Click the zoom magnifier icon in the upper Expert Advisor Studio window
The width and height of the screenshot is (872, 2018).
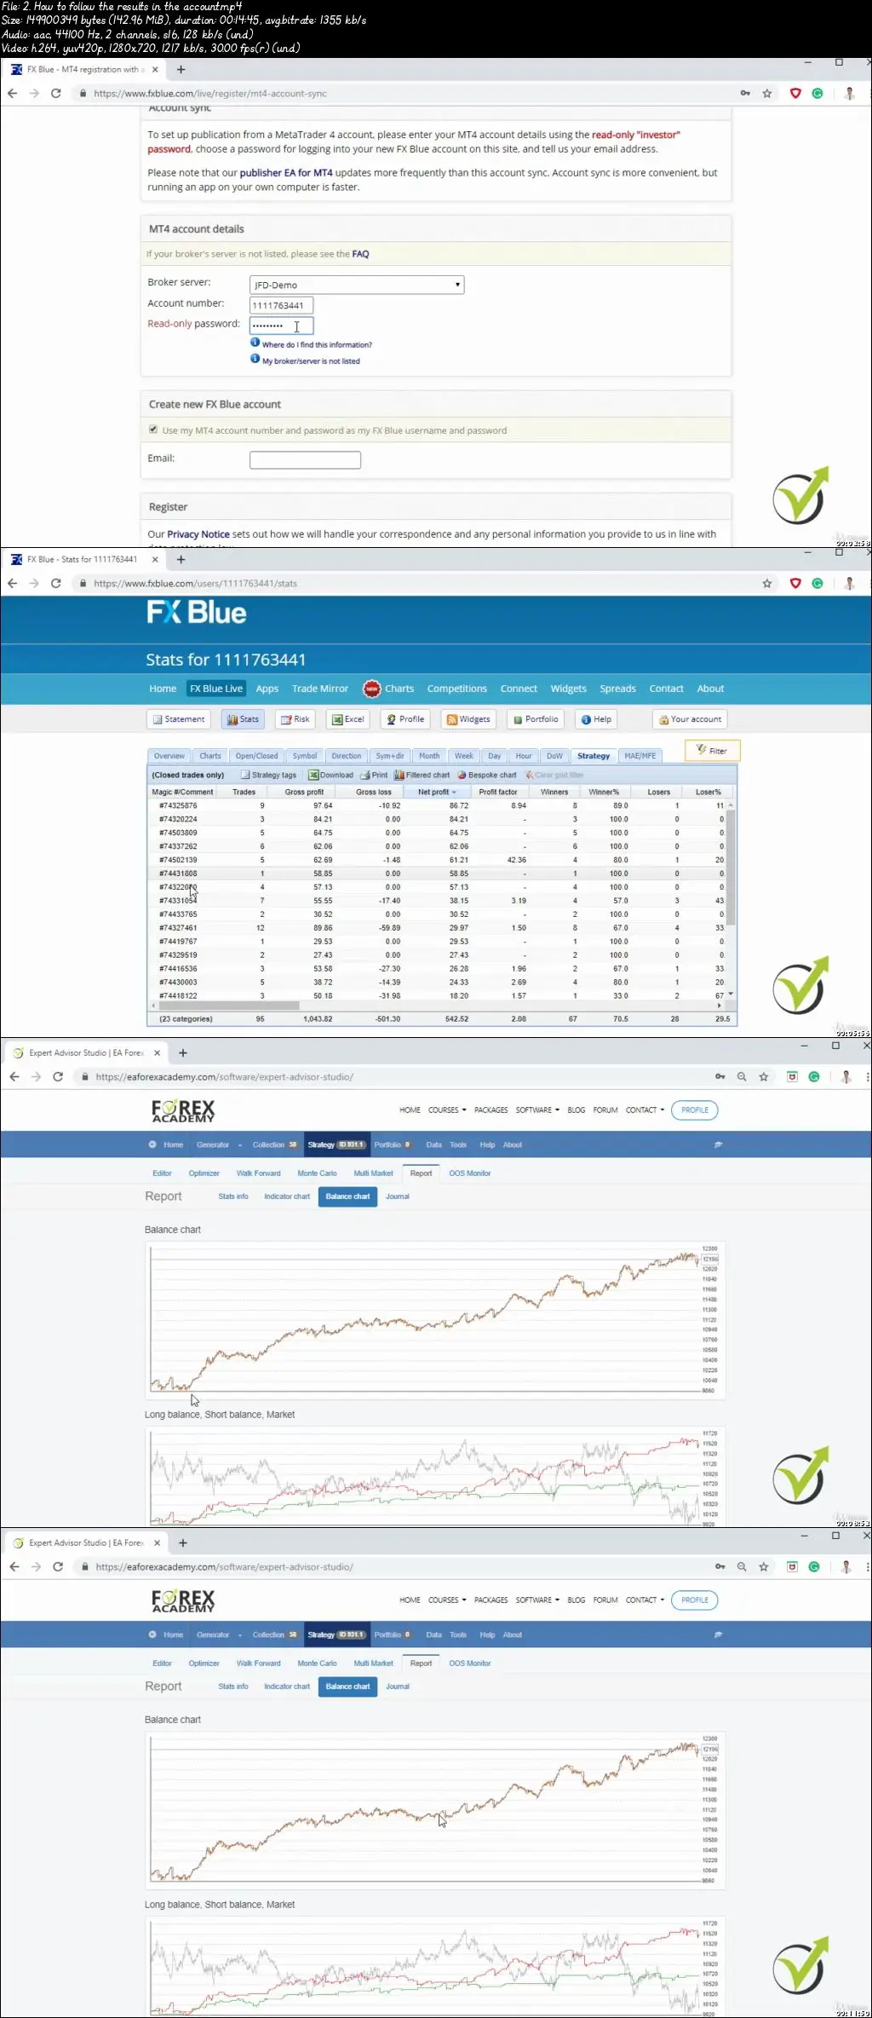[x=742, y=1077]
